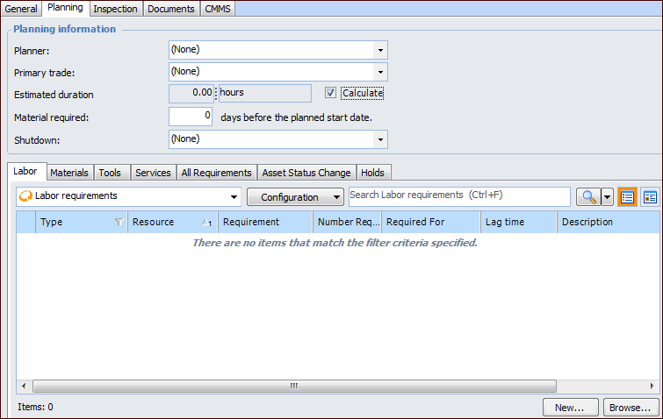This screenshot has width=663, height=419.
Task: Sort by the Requirement column header
Action: [x=265, y=222]
